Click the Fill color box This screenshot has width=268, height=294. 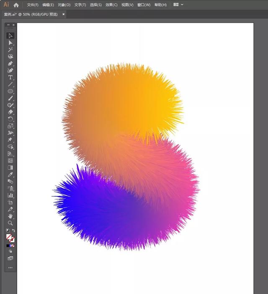click(x=9, y=237)
